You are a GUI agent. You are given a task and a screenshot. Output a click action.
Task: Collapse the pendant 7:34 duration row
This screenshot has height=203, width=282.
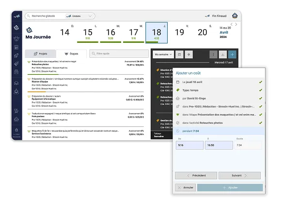coord(219,131)
